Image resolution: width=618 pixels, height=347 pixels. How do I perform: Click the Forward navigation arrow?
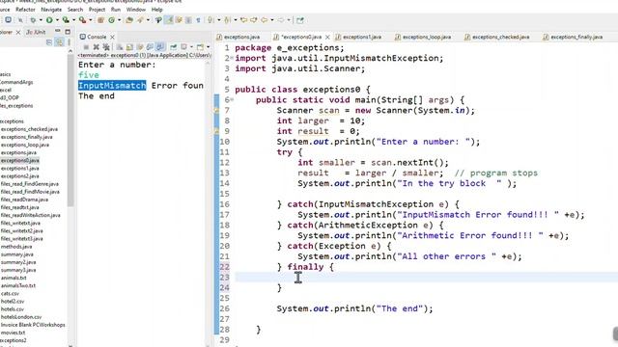[x=281, y=20]
